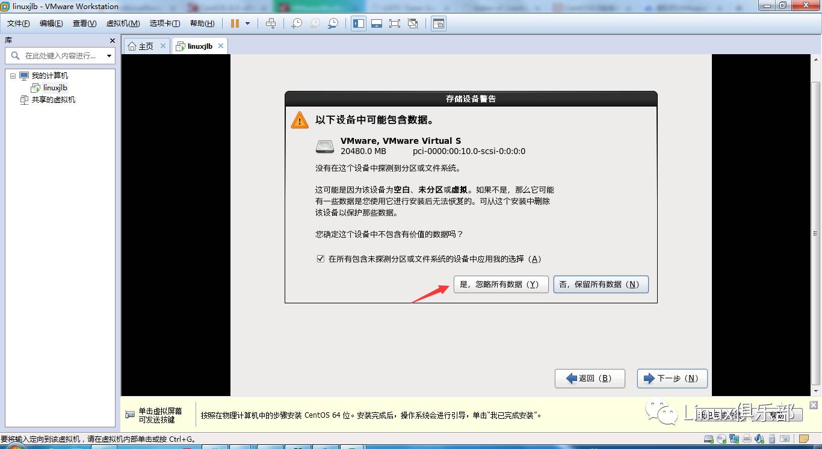Image resolution: width=822 pixels, height=449 pixels.
Task: Click the hard drive icon in dialog
Action: click(x=325, y=146)
